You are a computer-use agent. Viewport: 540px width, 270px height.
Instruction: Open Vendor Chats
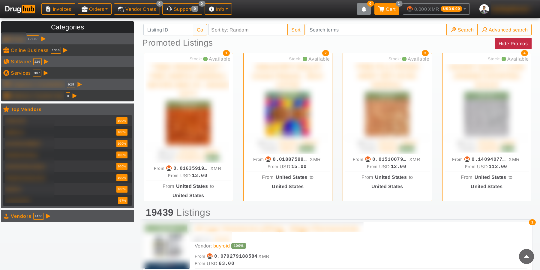click(137, 9)
